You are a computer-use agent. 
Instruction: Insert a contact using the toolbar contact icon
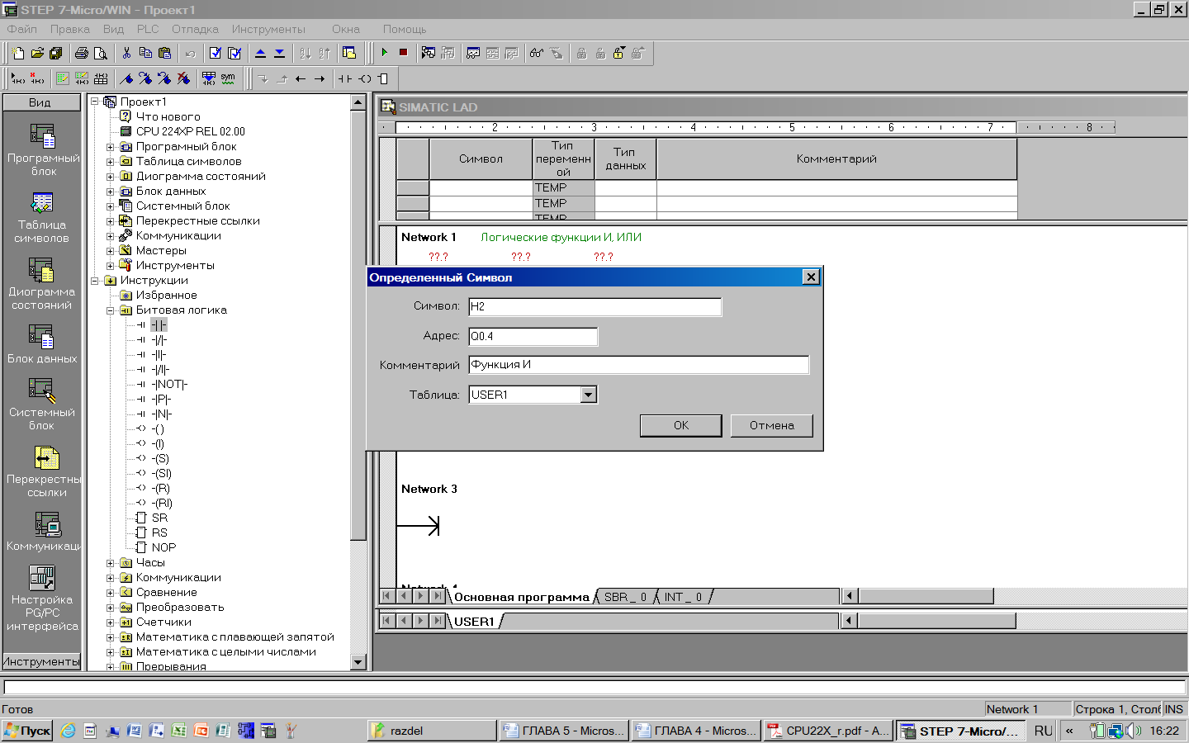tap(345, 78)
